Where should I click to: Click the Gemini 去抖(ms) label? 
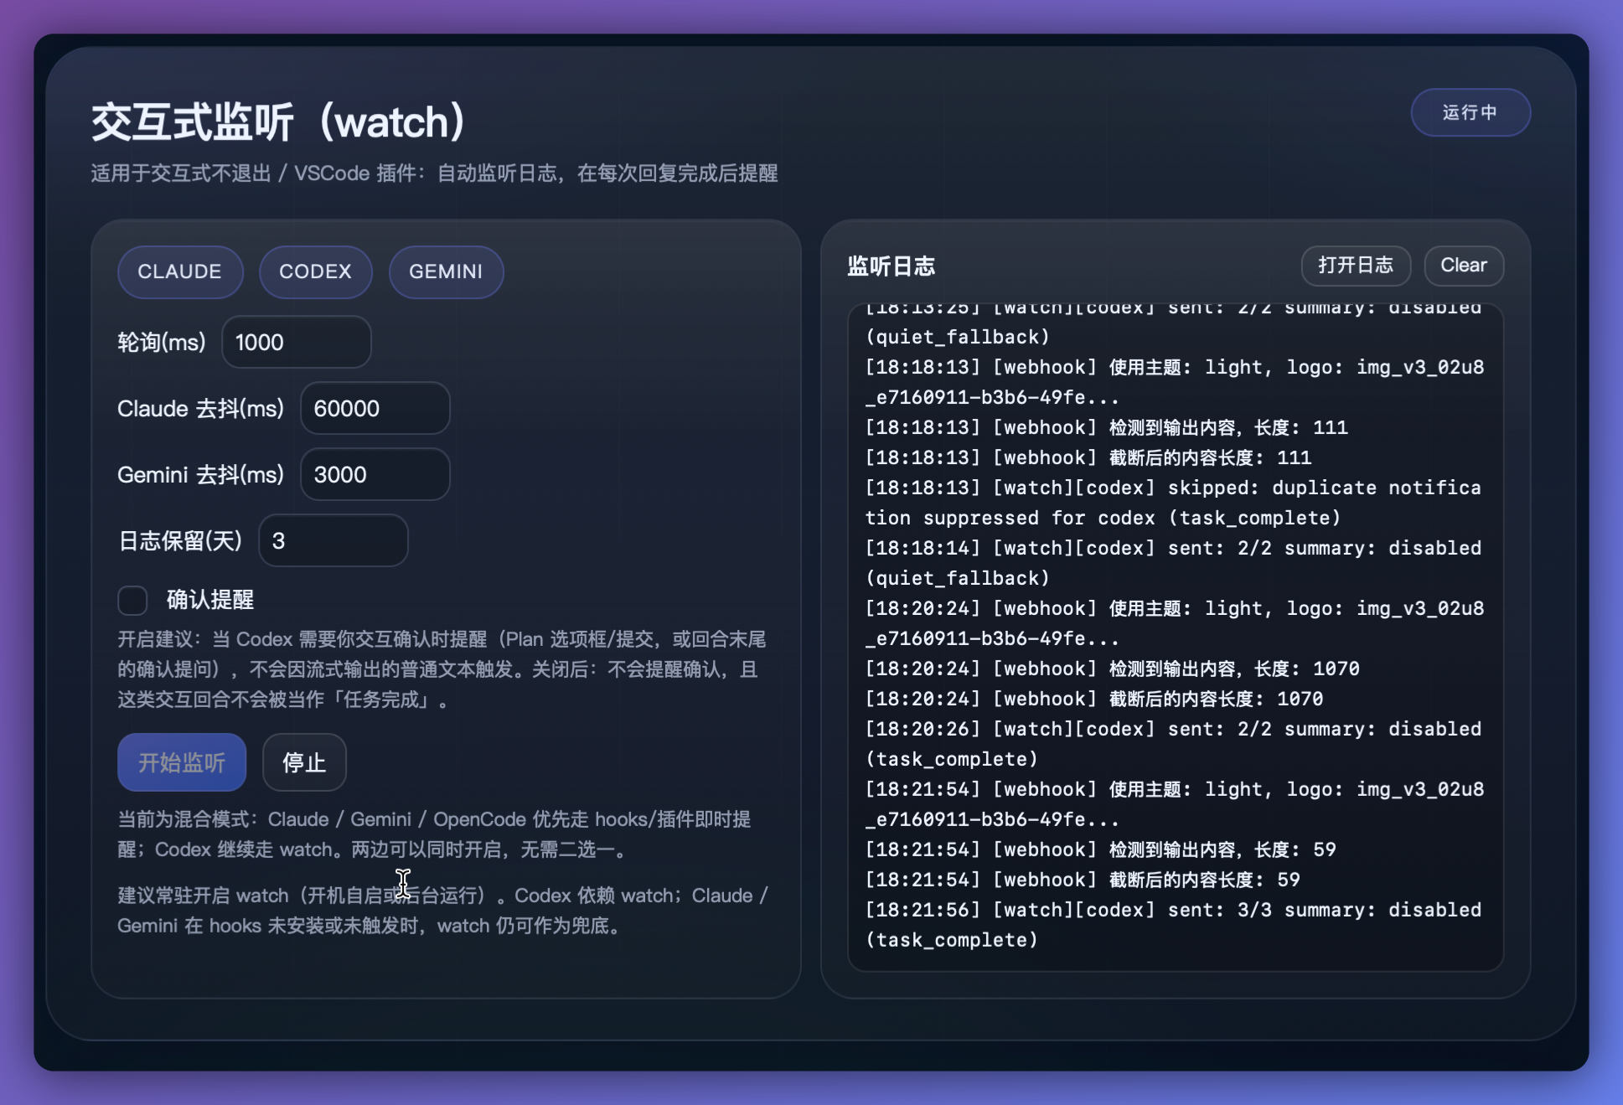tap(200, 474)
